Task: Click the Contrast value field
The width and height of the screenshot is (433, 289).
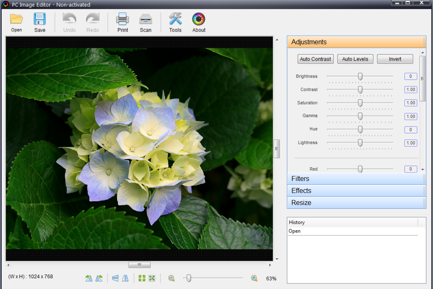Action: point(411,90)
